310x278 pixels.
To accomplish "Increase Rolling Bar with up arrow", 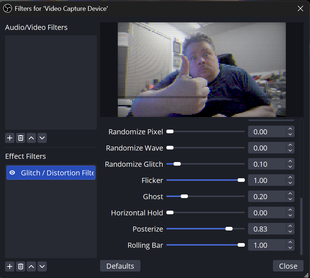I will point(290,242).
